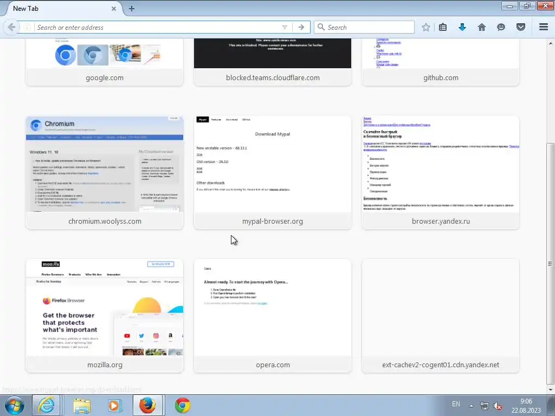The width and height of the screenshot is (555, 416).
Task: Click the mypal-browser.org label
Action: click(x=273, y=221)
